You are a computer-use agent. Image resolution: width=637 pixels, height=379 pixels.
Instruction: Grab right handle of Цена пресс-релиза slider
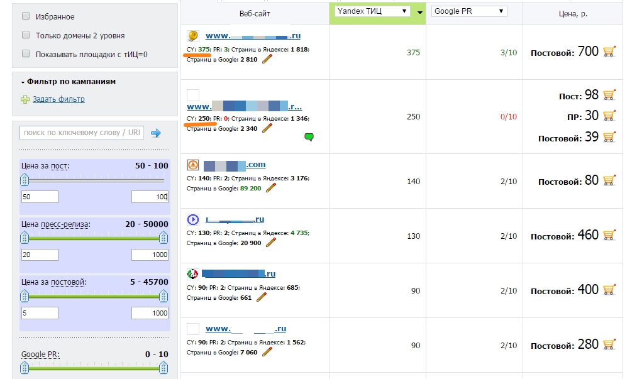163,237
